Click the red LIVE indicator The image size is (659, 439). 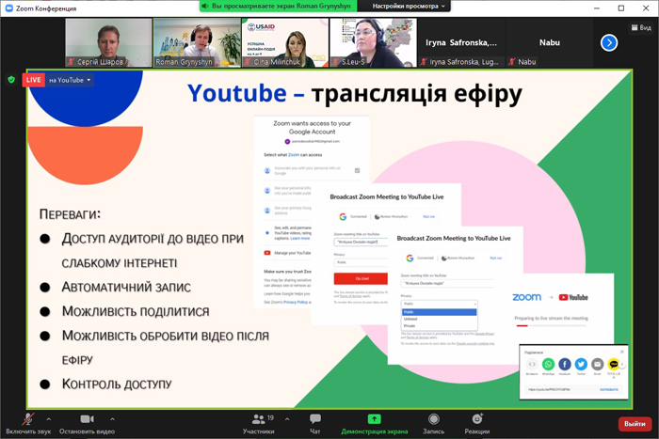pyautogui.click(x=34, y=80)
